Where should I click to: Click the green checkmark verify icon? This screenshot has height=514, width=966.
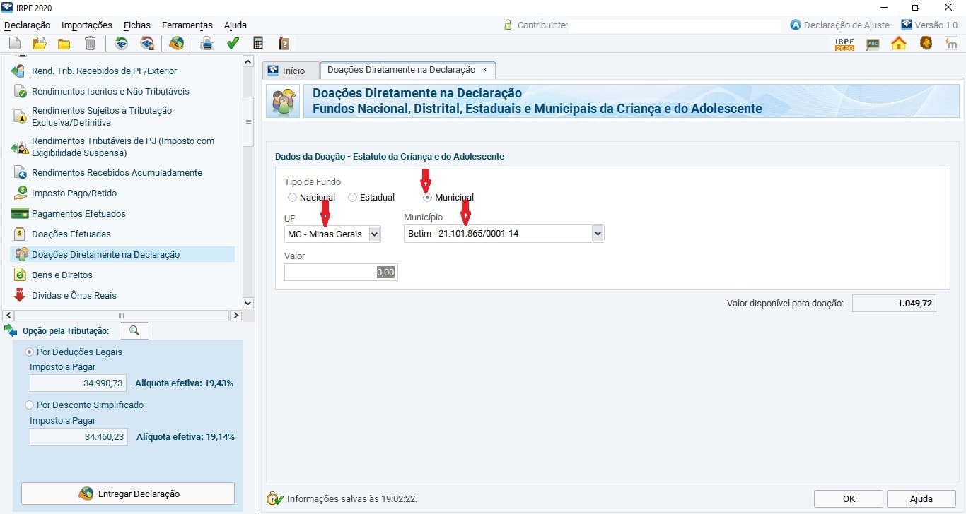(233, 44)
